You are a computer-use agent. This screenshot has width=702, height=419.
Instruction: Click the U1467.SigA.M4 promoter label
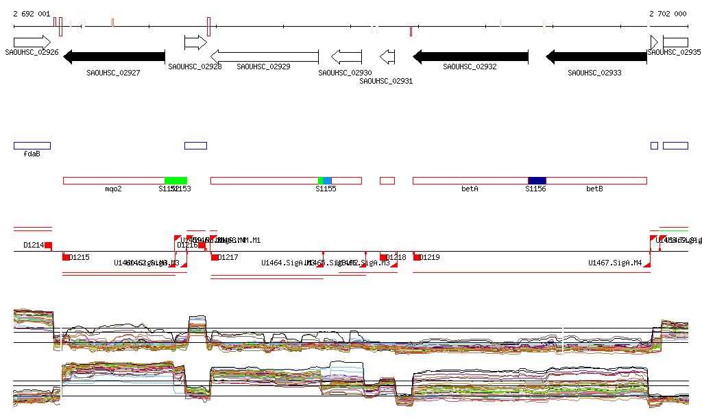(x=615, y=263)
